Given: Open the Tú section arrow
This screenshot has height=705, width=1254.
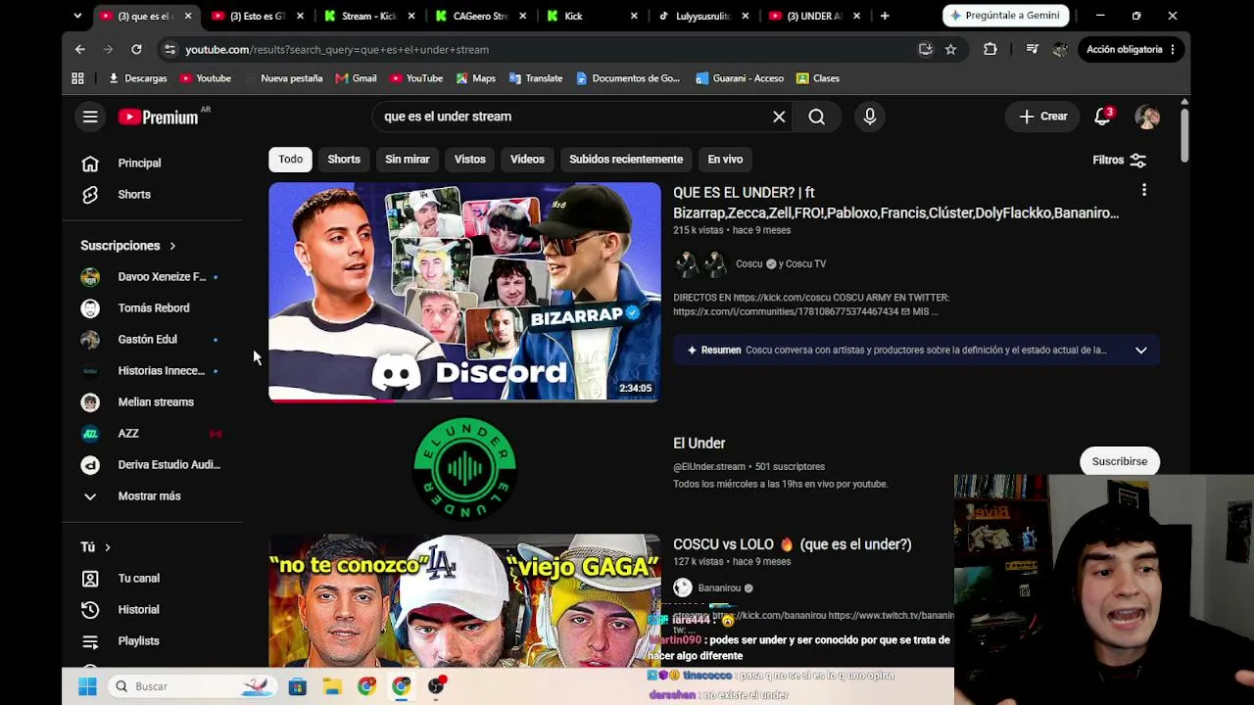Looking at the screenshot, I should [x=108, y=547].
